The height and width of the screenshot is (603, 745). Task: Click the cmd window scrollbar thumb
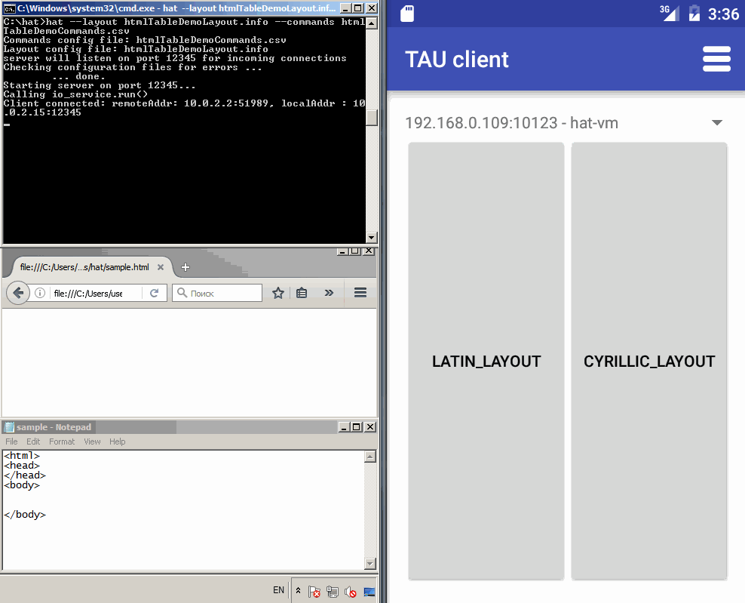372,118
